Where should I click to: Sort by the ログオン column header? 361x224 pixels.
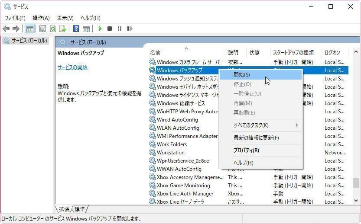click(x=335, y=53)
